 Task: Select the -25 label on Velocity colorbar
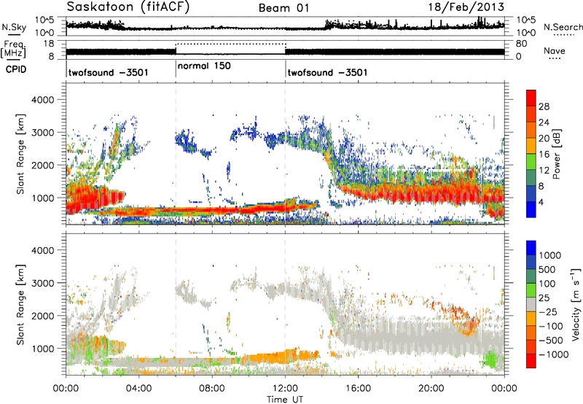[x=548, y=311]
